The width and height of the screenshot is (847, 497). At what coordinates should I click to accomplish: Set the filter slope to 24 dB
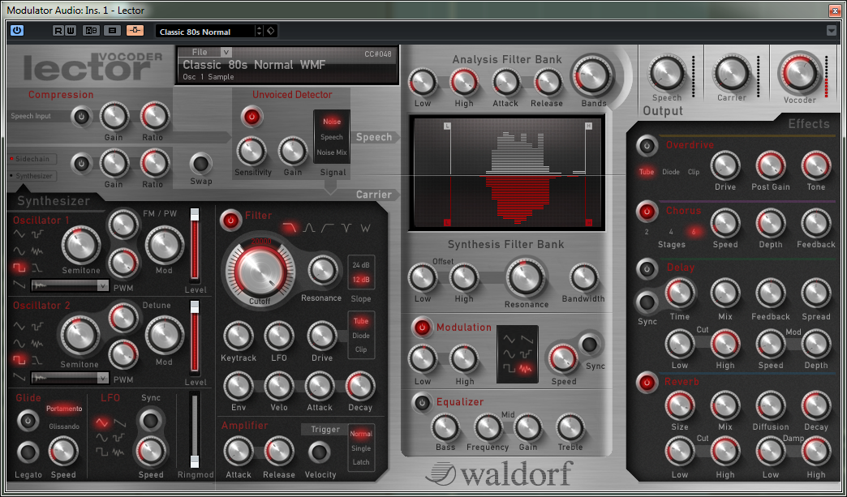point(361,266)
